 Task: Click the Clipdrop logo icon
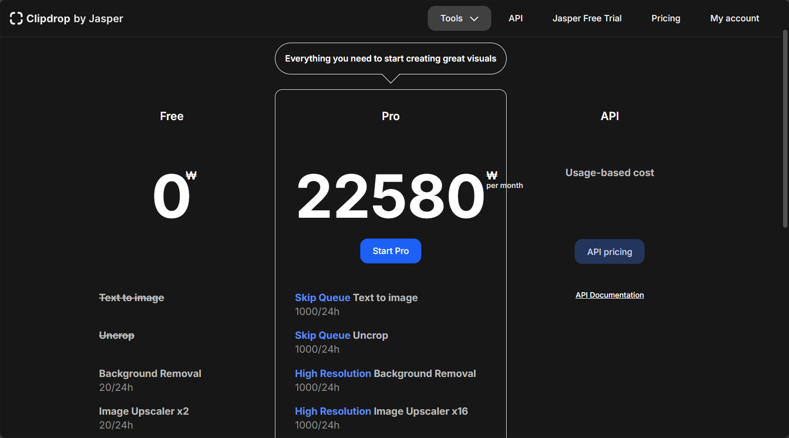tap(16, 18)
